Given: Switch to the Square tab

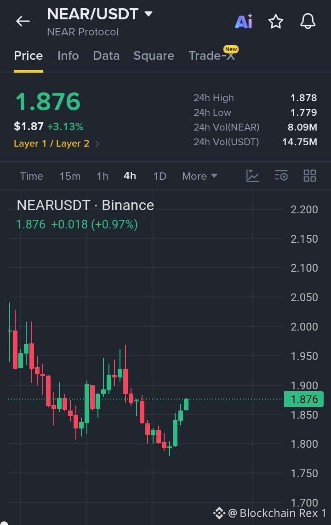Looking at the screenshot, I should click(x=154, y=56).
